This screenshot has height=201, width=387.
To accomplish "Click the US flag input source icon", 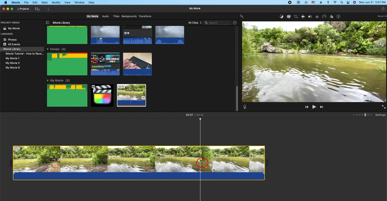I will click(313, 2).
